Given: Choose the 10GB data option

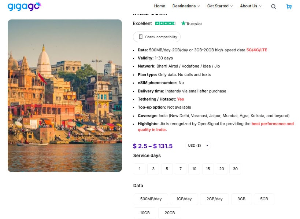Looking at the screenshot, I should pos(145,213).
